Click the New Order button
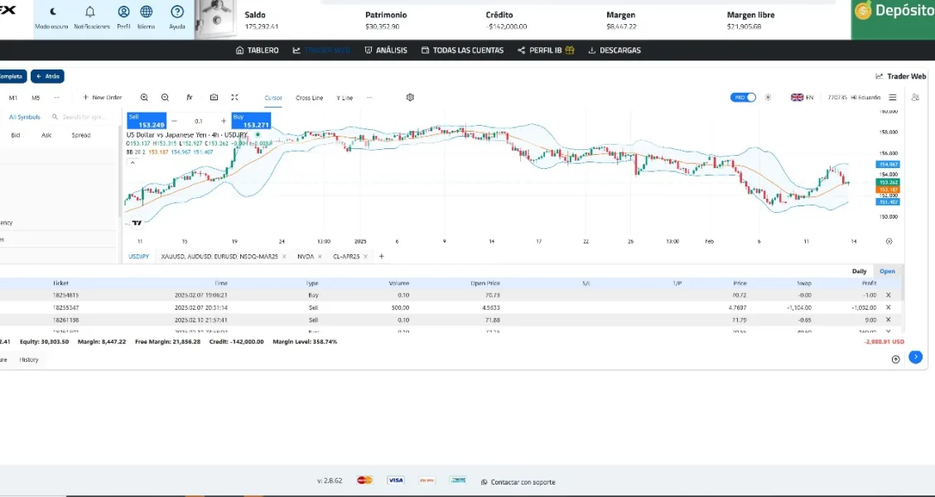Image resolution: width=935 pixels, height=497 pixels. tap(103, 98)
